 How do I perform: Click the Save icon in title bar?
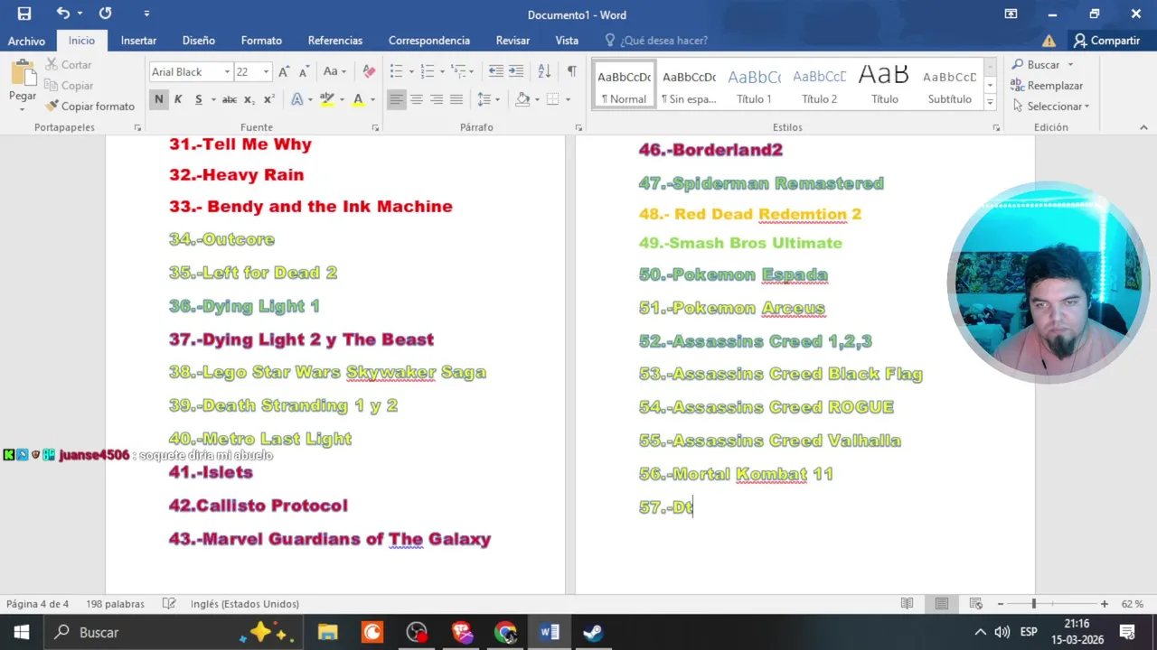coord(24,14)
